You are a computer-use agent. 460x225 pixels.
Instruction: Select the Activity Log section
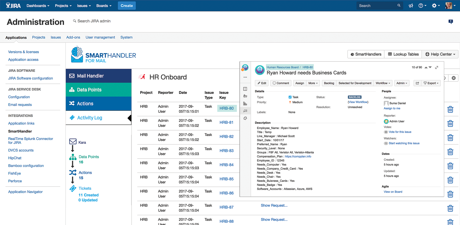click(x=98, y=118)
